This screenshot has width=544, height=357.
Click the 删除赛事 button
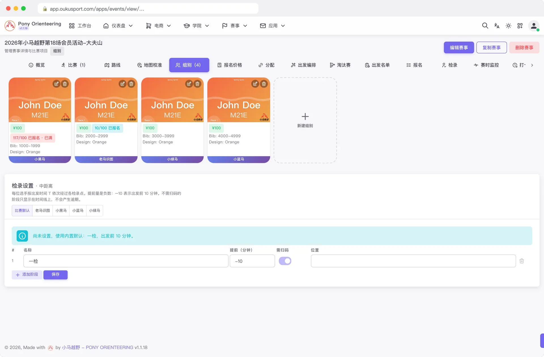524,48
